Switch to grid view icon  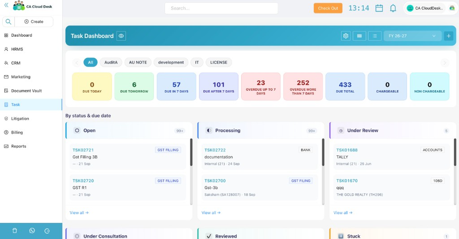pyautogui.click(x=359, y=36)
